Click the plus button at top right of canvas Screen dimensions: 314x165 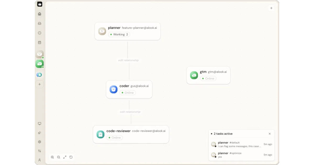[x=271, y=8]
